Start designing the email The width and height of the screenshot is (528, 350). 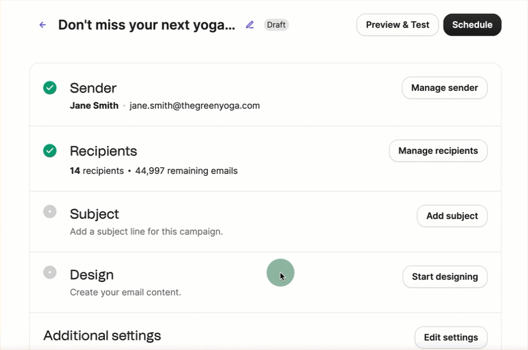444,277
